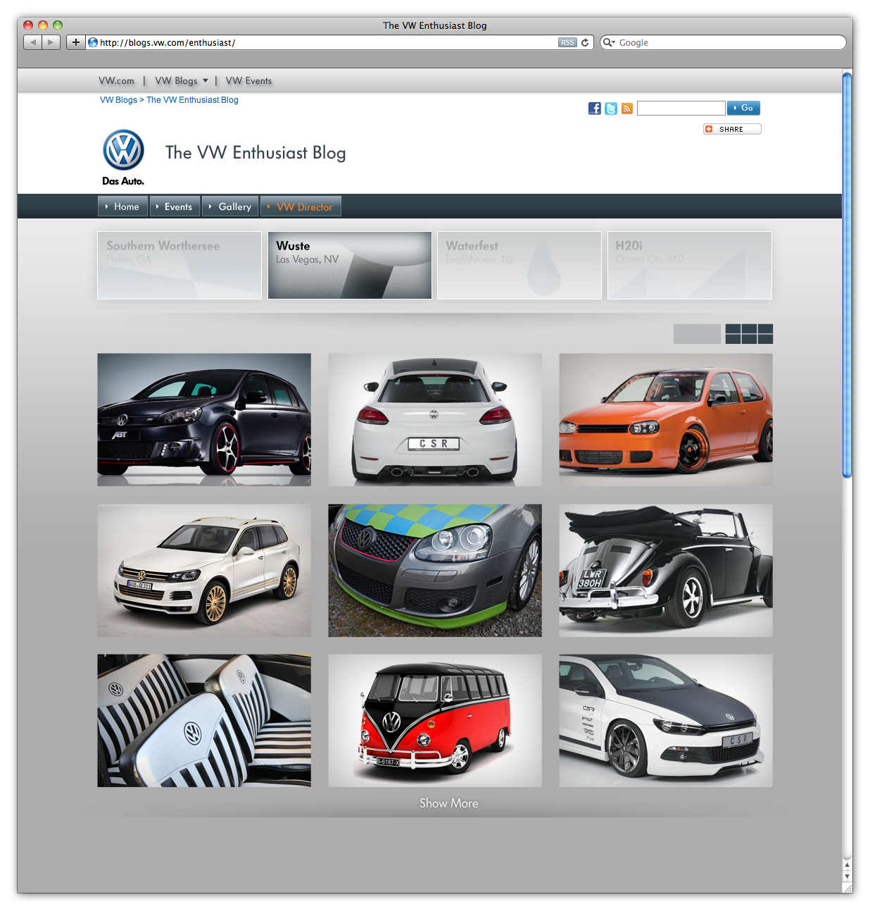
Task: Switch to the single-column list view toggle
Action: point(697,334)
